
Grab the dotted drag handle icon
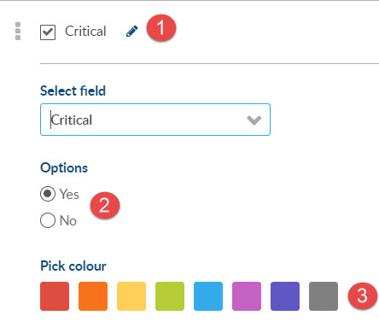coord(18,31)
